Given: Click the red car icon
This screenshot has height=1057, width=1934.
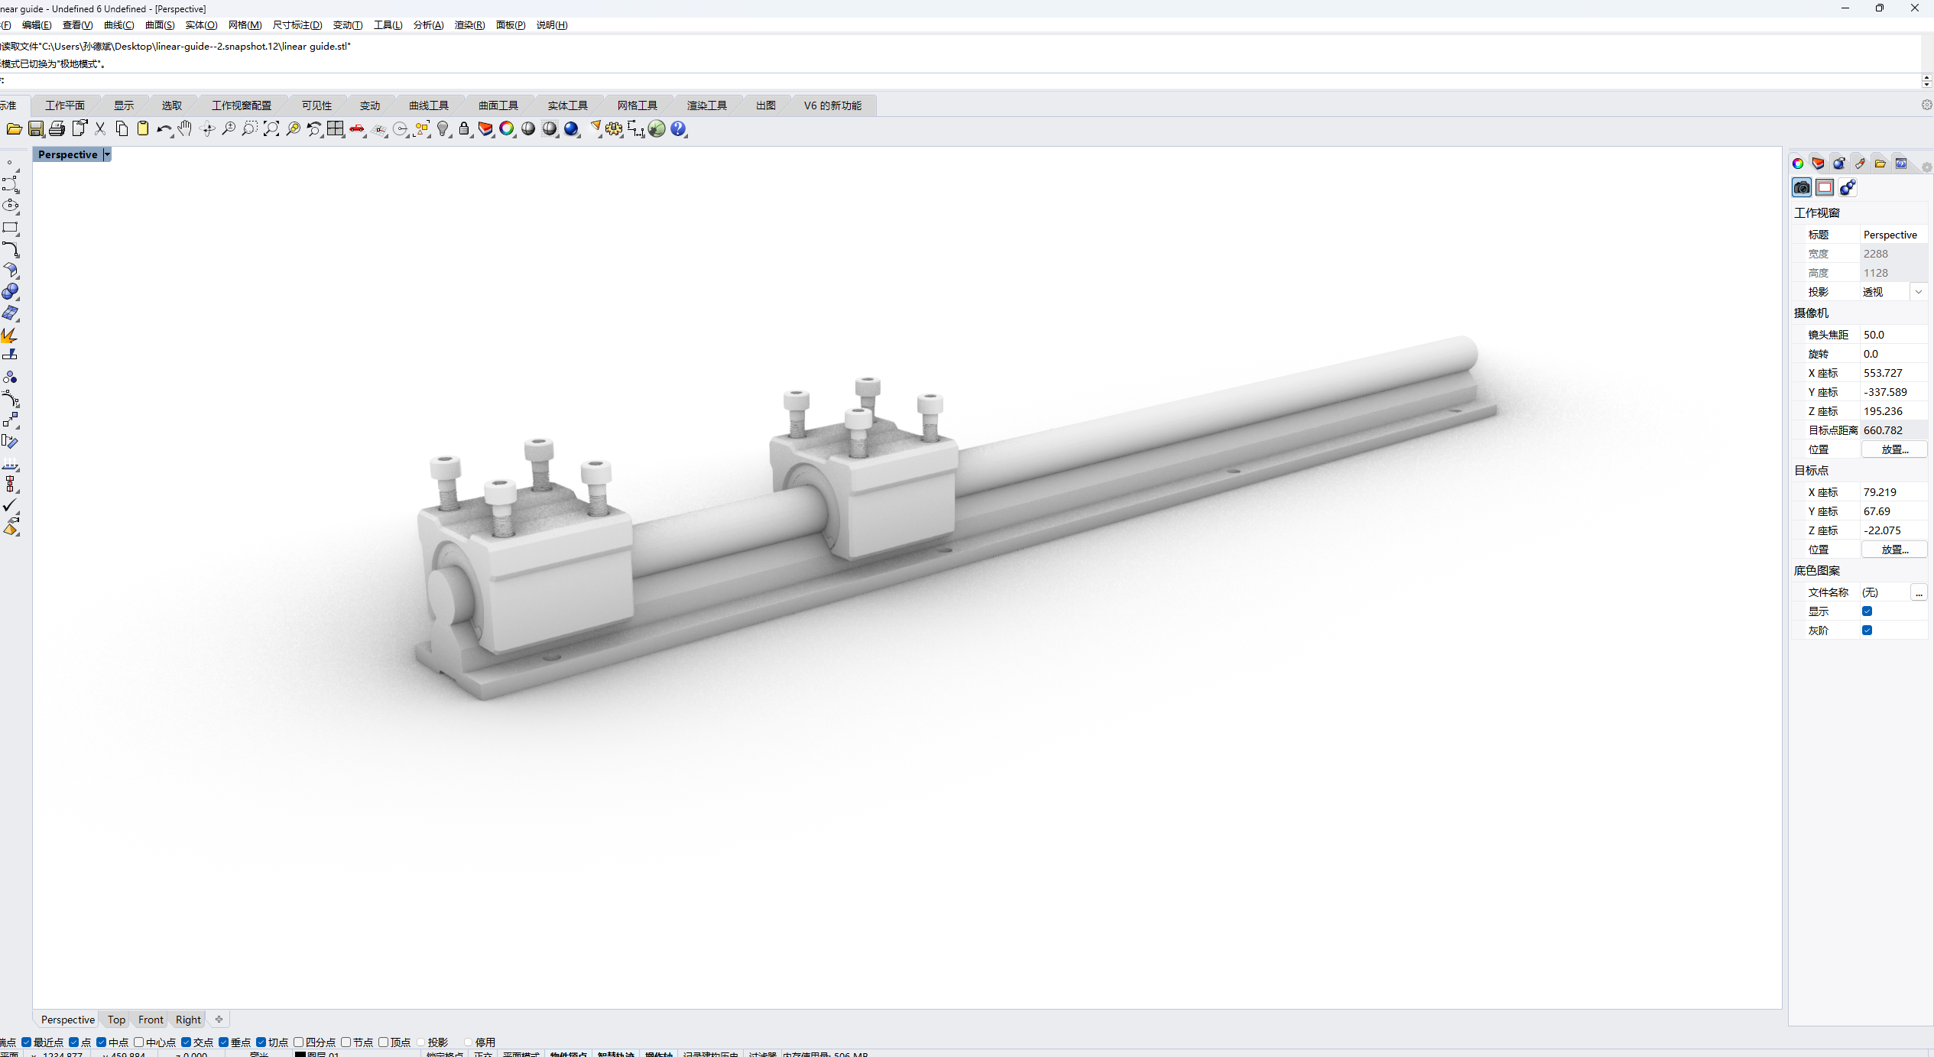Looking at the screenshot, I should coord(357,129).
